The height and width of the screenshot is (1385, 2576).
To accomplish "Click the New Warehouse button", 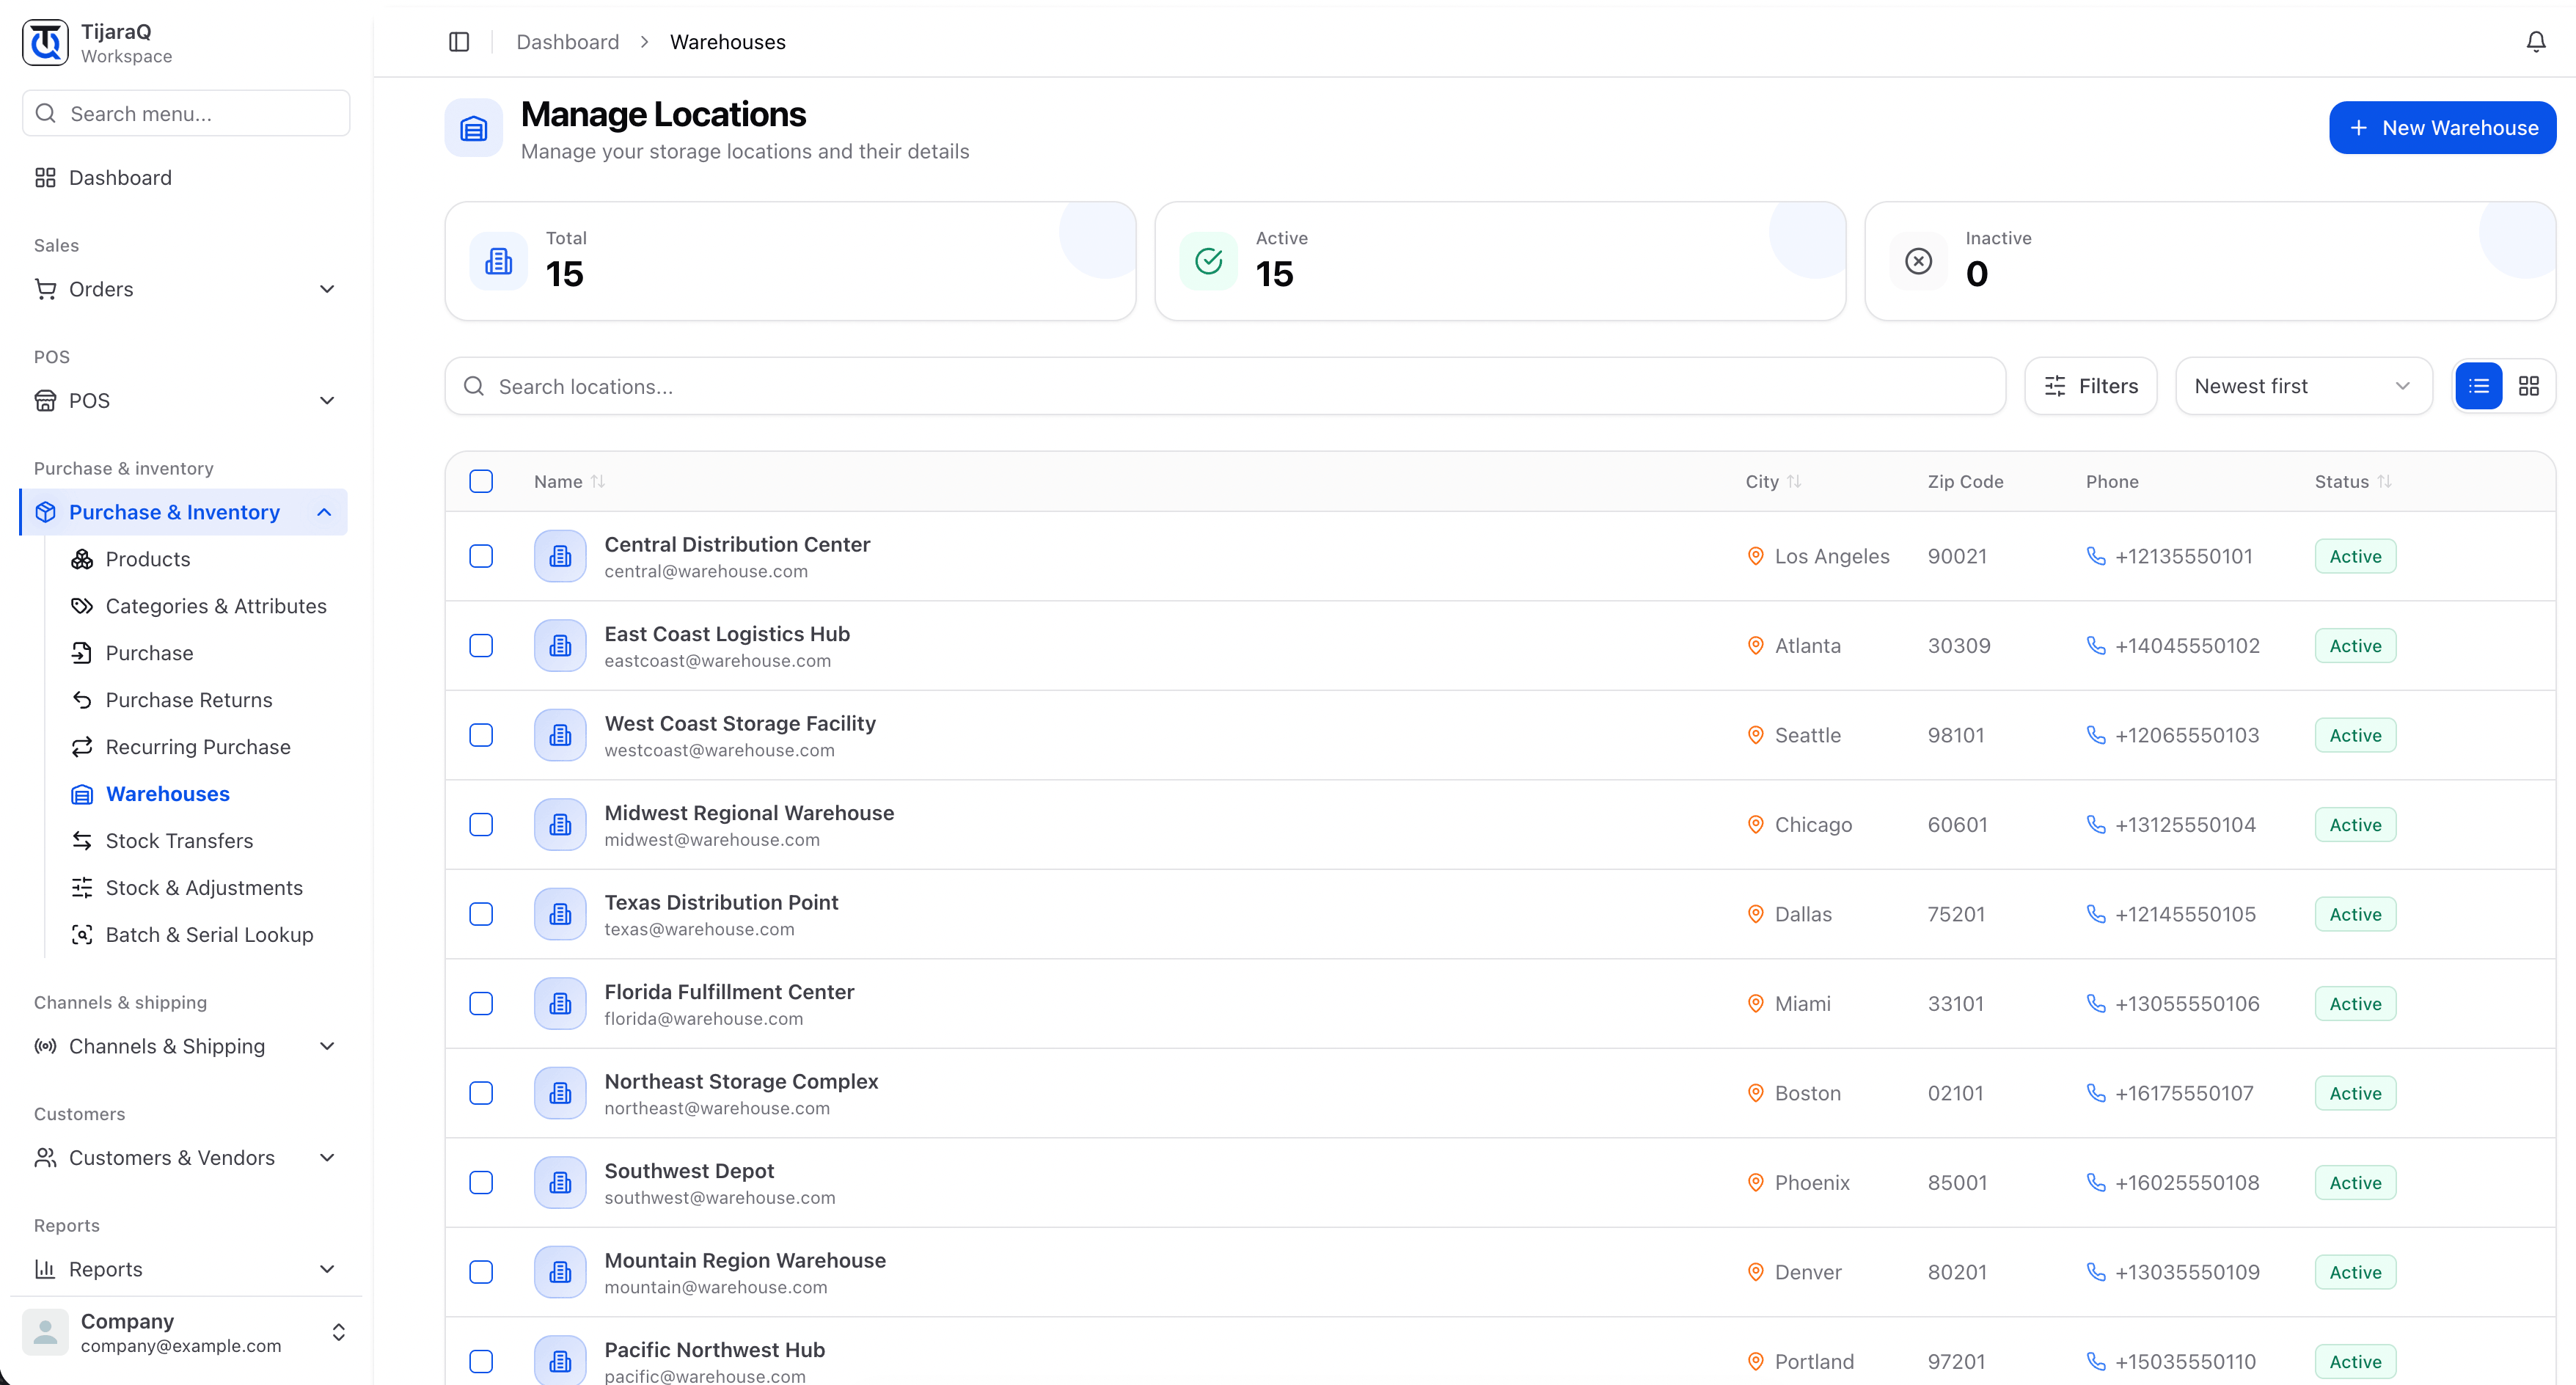I will 2442,128.
